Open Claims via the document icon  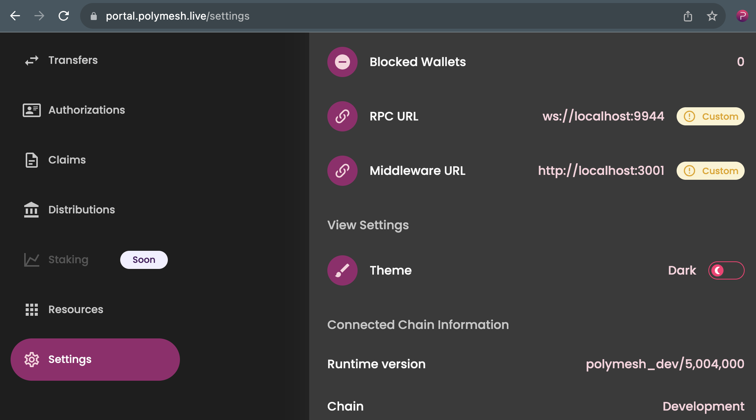(x=32, y=160)
